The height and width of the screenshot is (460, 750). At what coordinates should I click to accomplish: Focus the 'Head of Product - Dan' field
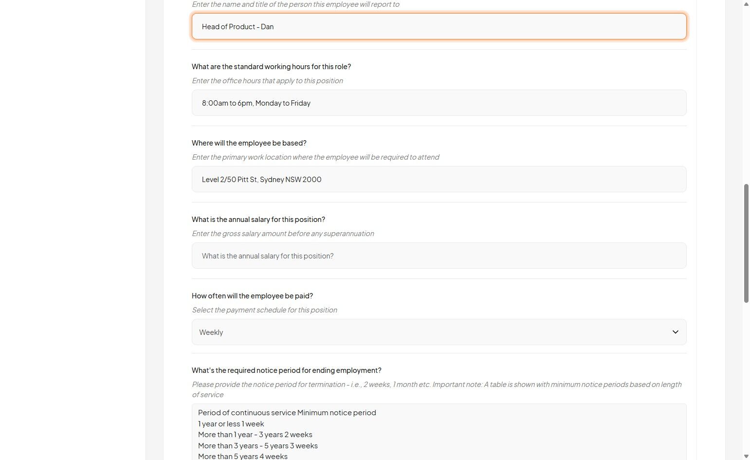tap(439, 26)
